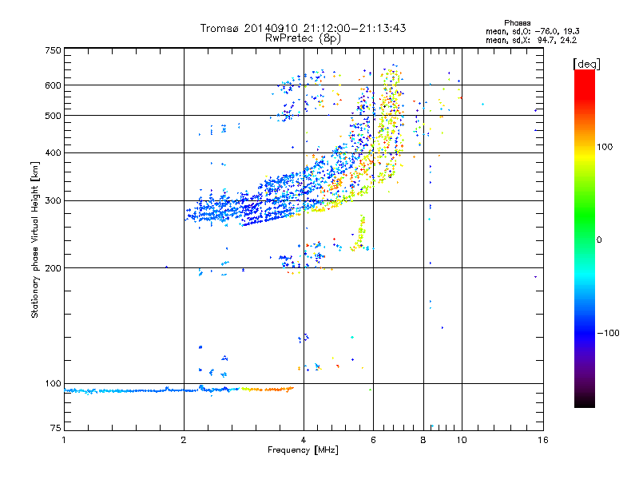Click the 'Frequency [MHz]' axis label
The height and width of the screenshot is (479, 639).
[303, 450]
